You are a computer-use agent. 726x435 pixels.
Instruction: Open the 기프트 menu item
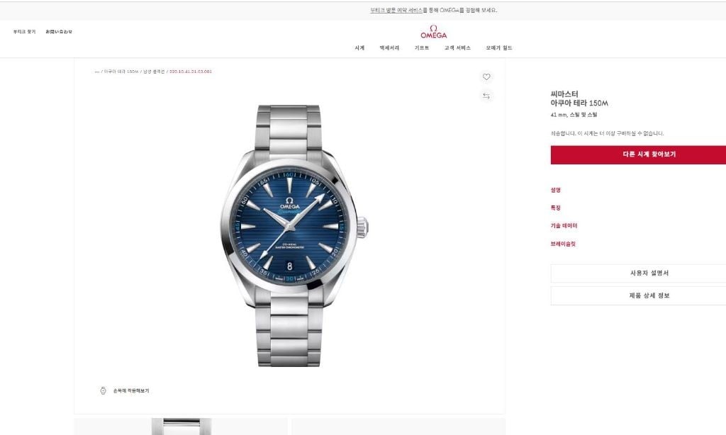[422, 47]
